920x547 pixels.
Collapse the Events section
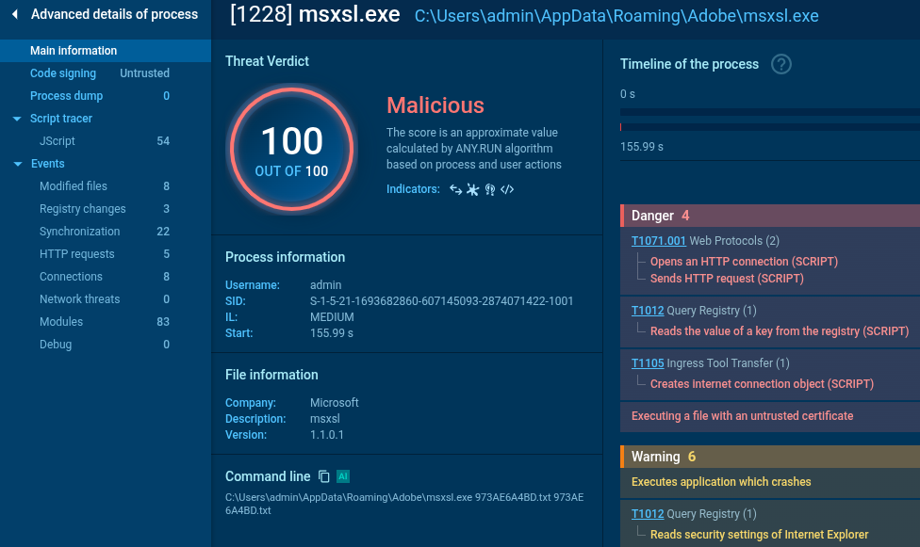(x=18, y=164)
